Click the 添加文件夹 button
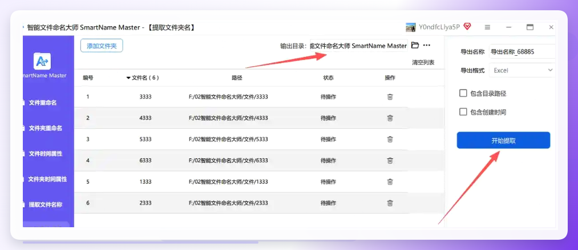The height and width of the screenshot is (250, 578). click(x=102, y=46)
